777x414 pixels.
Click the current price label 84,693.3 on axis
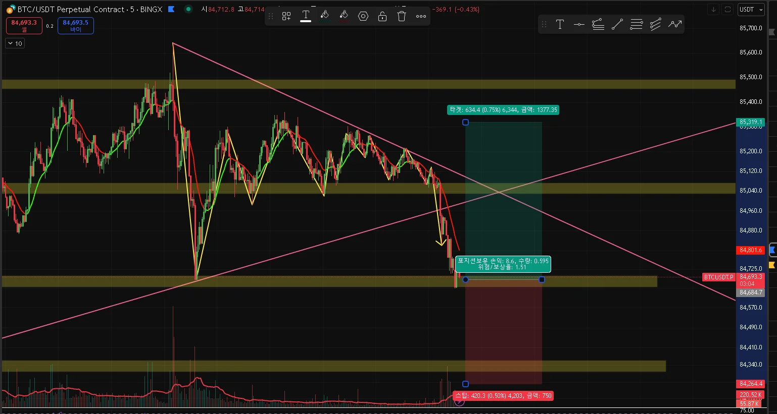coord(751,277)
